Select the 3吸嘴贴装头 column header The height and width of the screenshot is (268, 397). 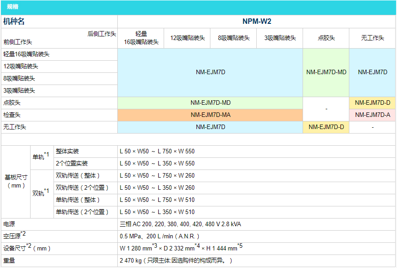[279, 38]
